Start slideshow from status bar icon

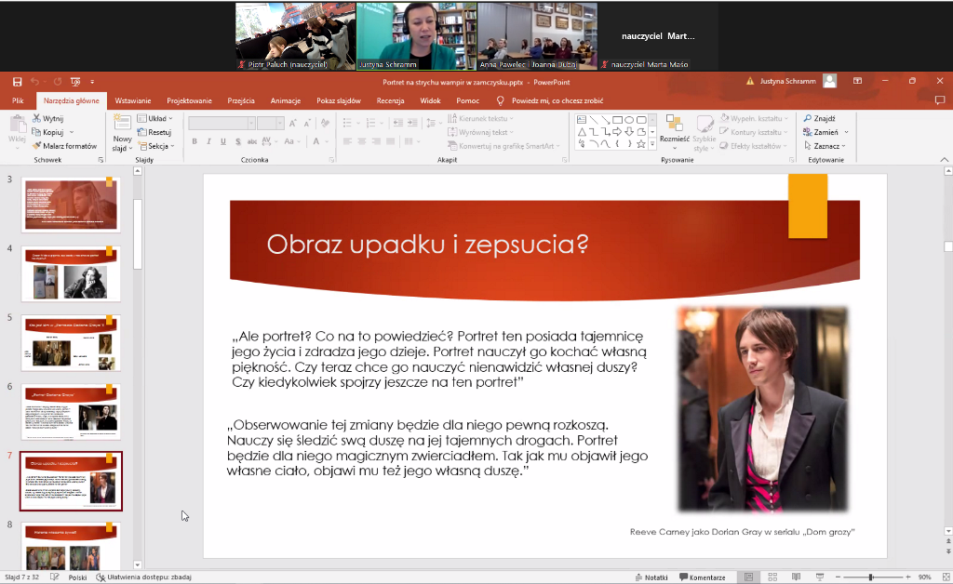(x=816, y=577)
